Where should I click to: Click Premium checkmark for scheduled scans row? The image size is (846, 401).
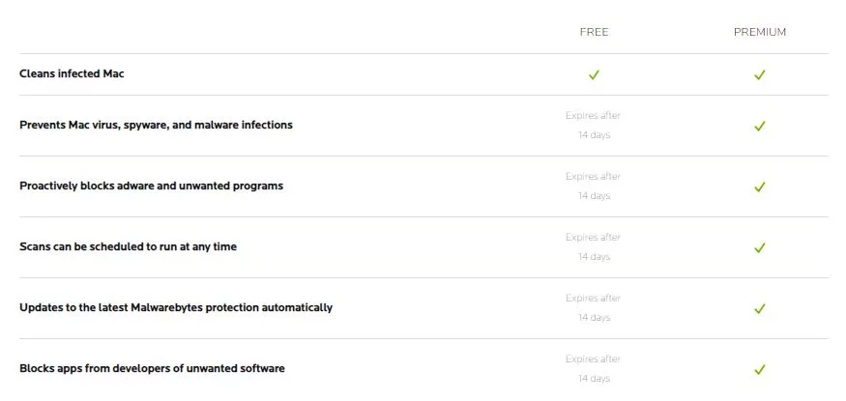pos(759,248)
